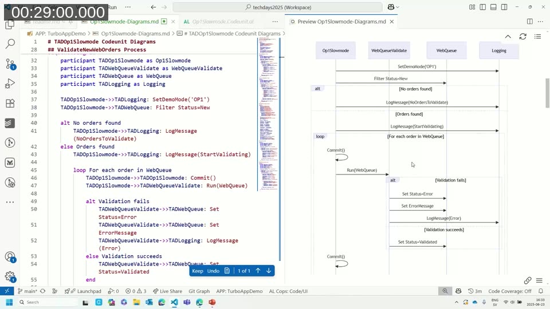The image size is (550, 309).
Task: Click errors and warnings count
Action: coord(136,291)
